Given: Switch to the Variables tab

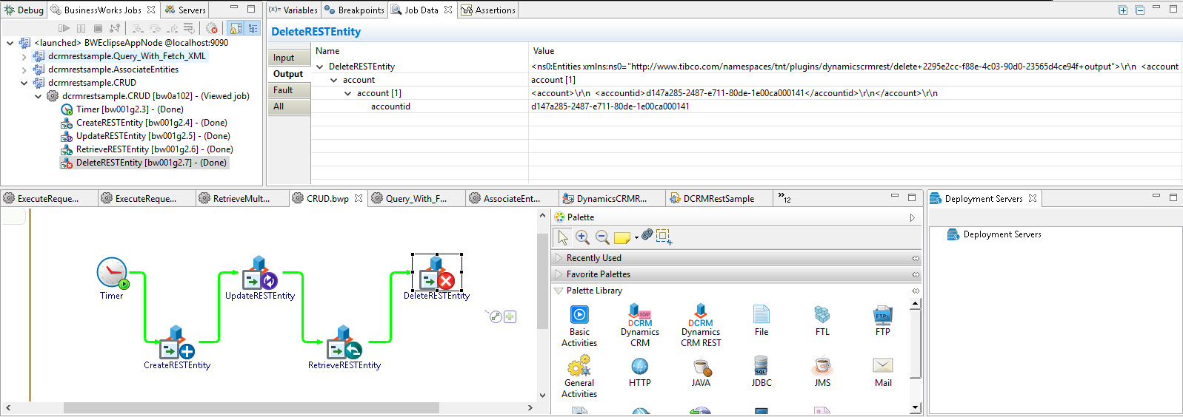Looking at the screenshot, I should click(293, 10).
